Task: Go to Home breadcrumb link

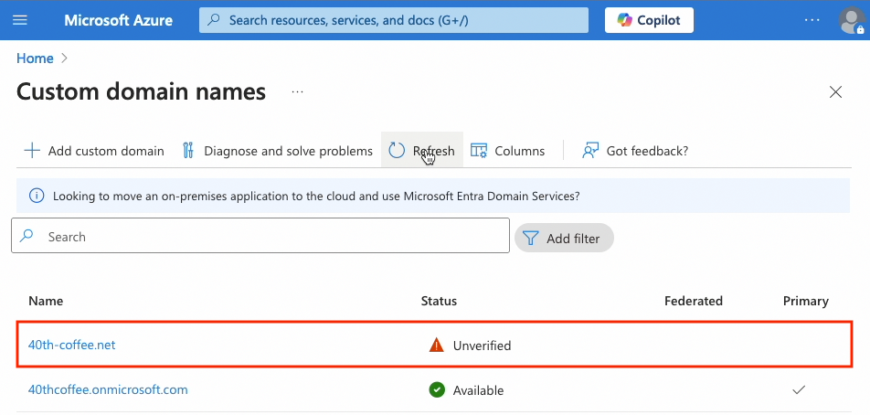Action: click(x=35, y=59)
